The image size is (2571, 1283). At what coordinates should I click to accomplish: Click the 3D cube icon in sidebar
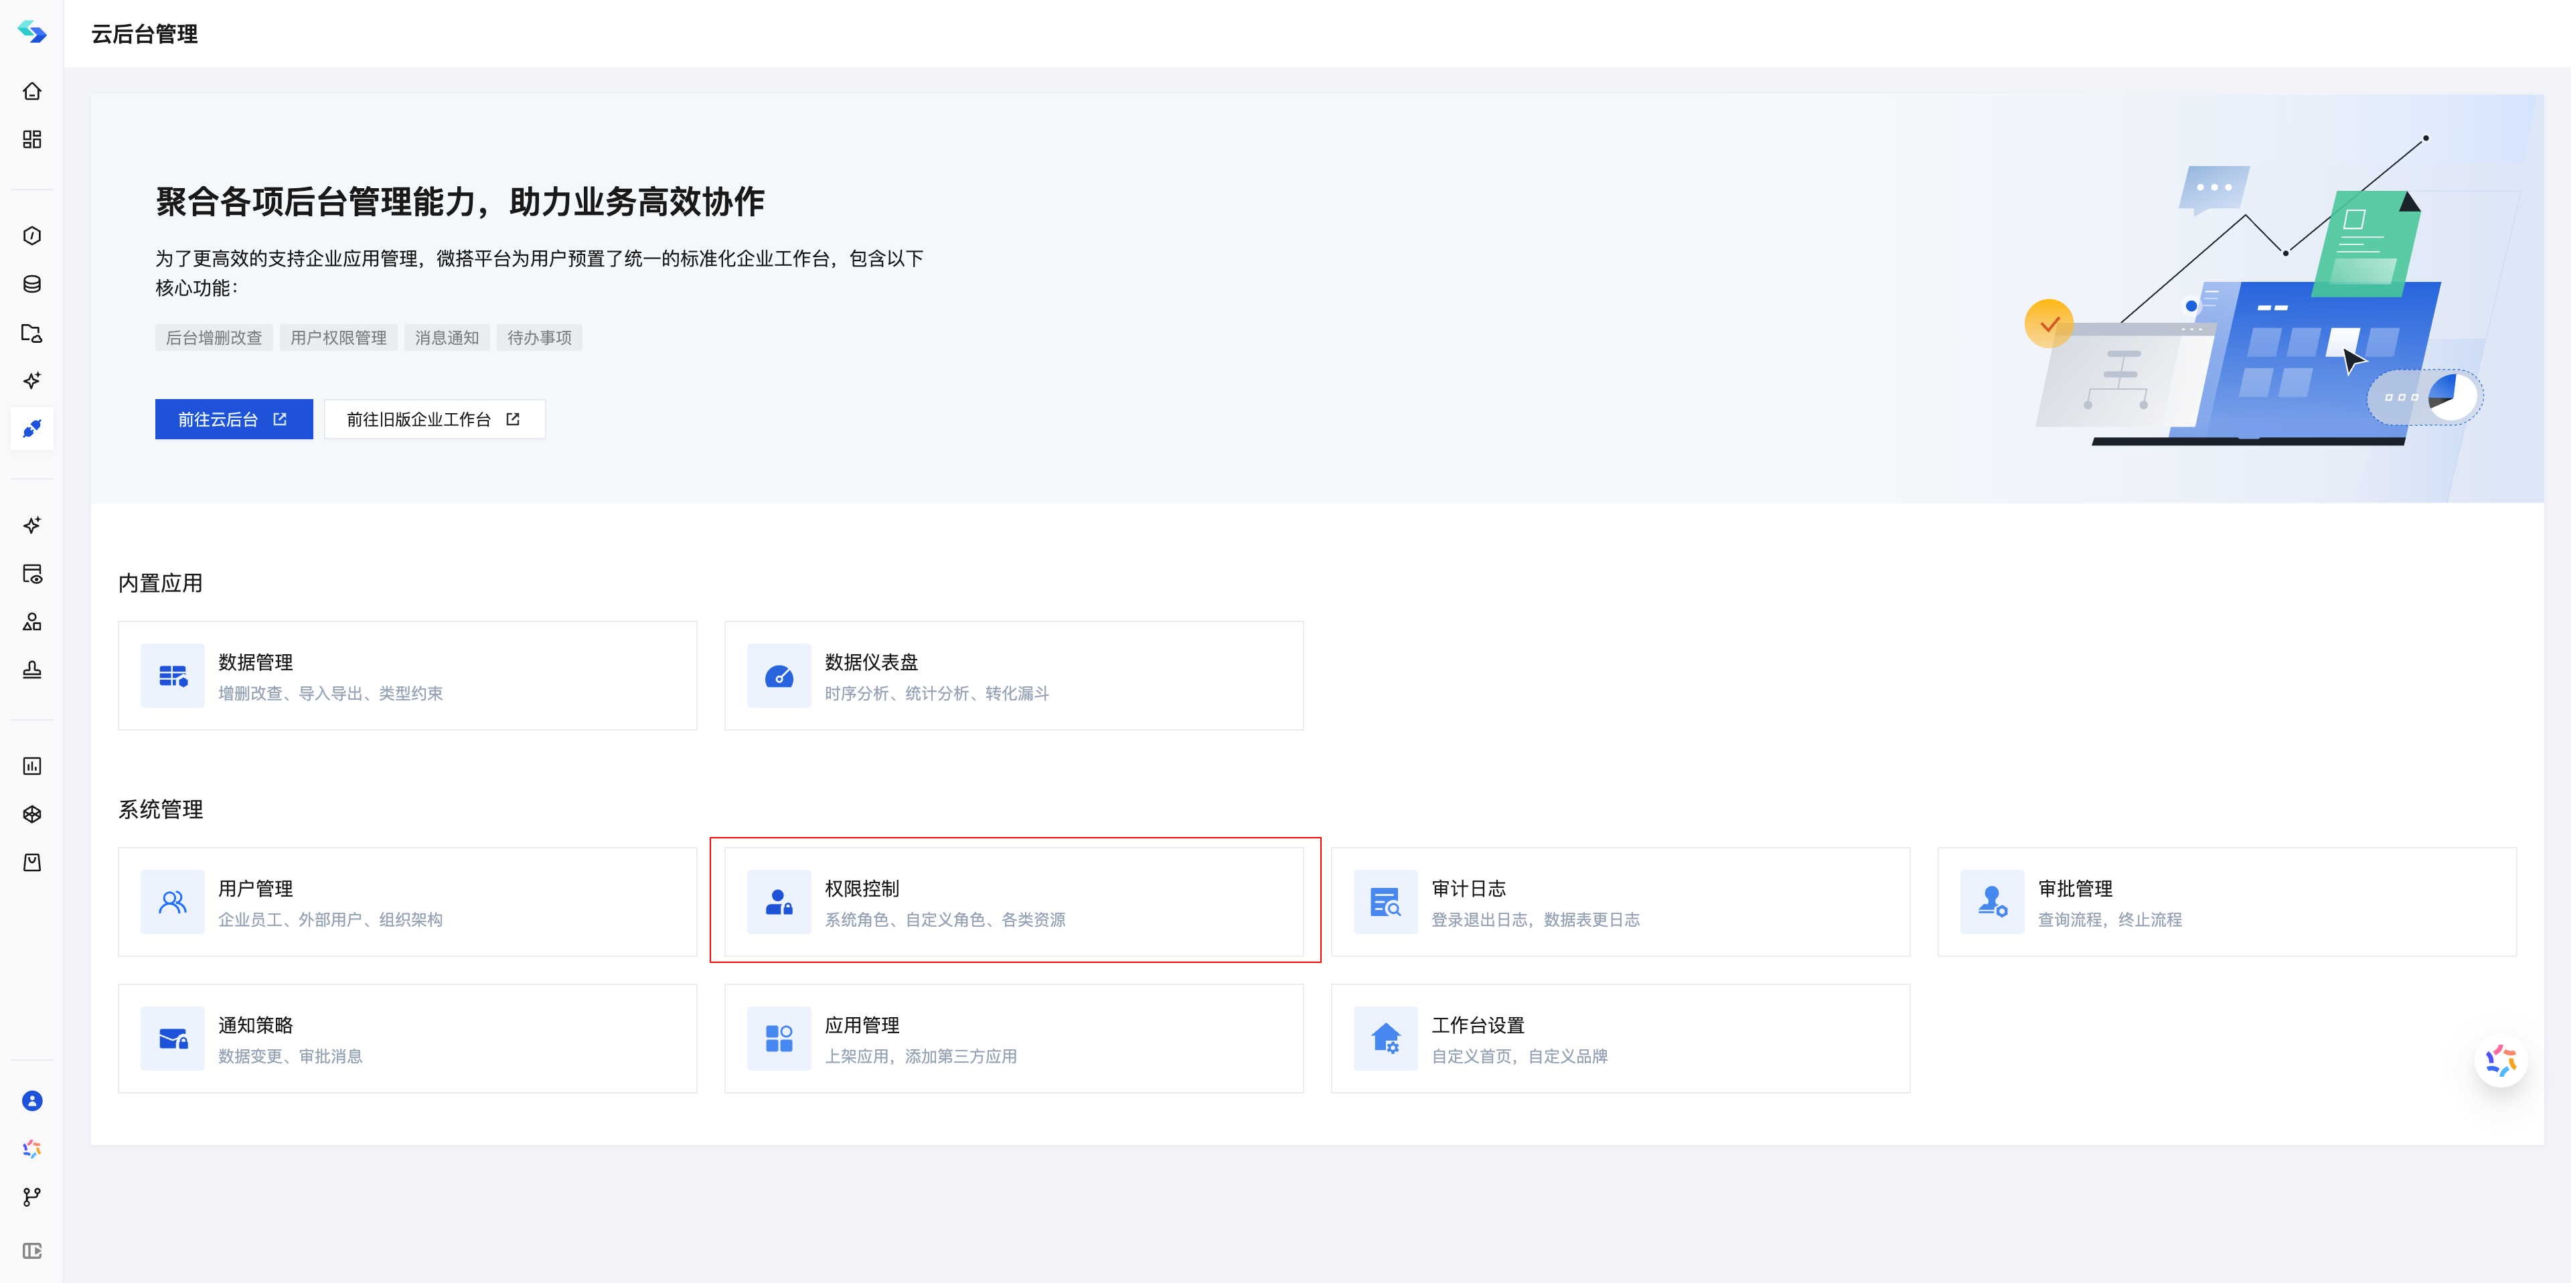(x=32, y=814)
